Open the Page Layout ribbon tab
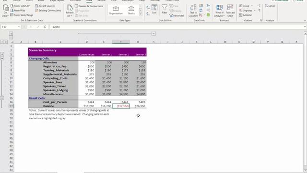The width and height of the screenshot is (307, 173). 57,1
